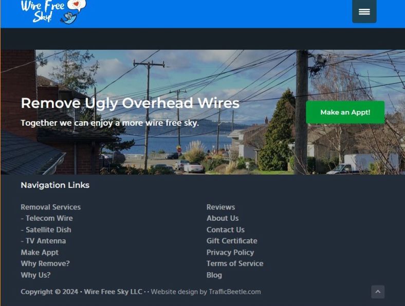Open Terms of Service page
This screenshot has height=306, width=405.
[x=235, y=263]
